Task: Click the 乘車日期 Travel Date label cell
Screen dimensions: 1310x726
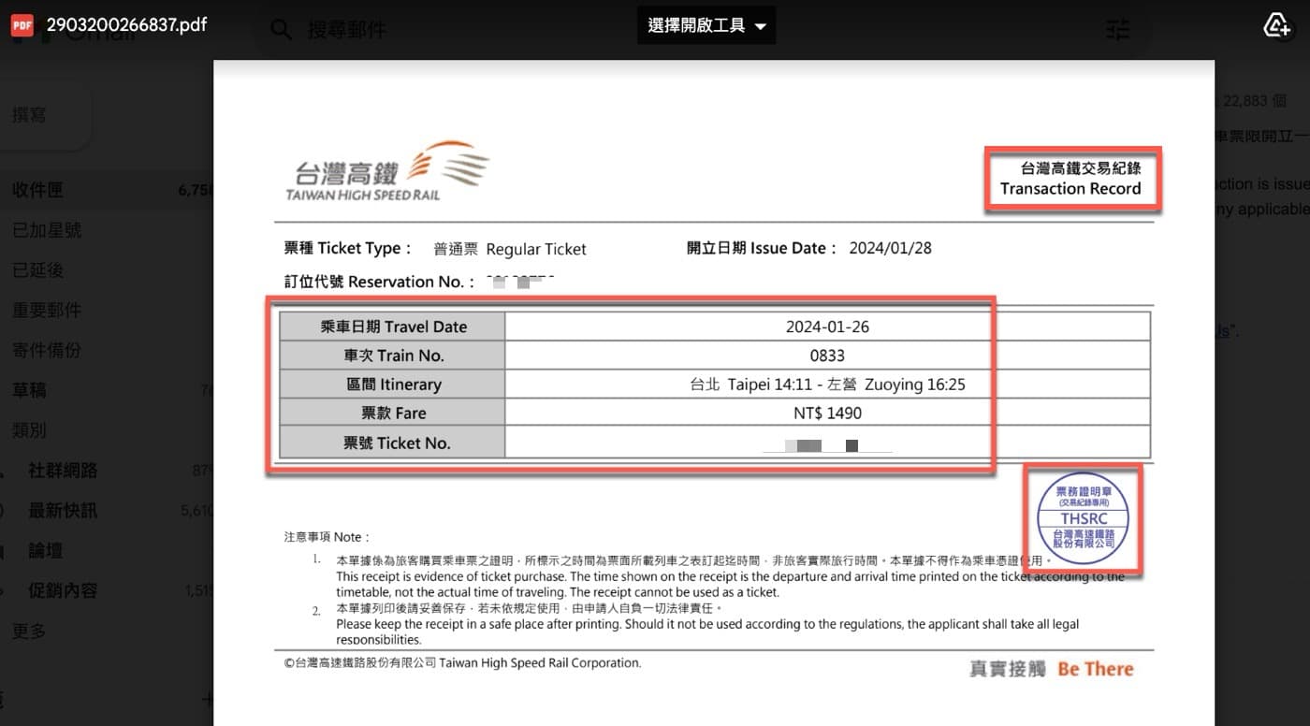Action: [393, 327]
